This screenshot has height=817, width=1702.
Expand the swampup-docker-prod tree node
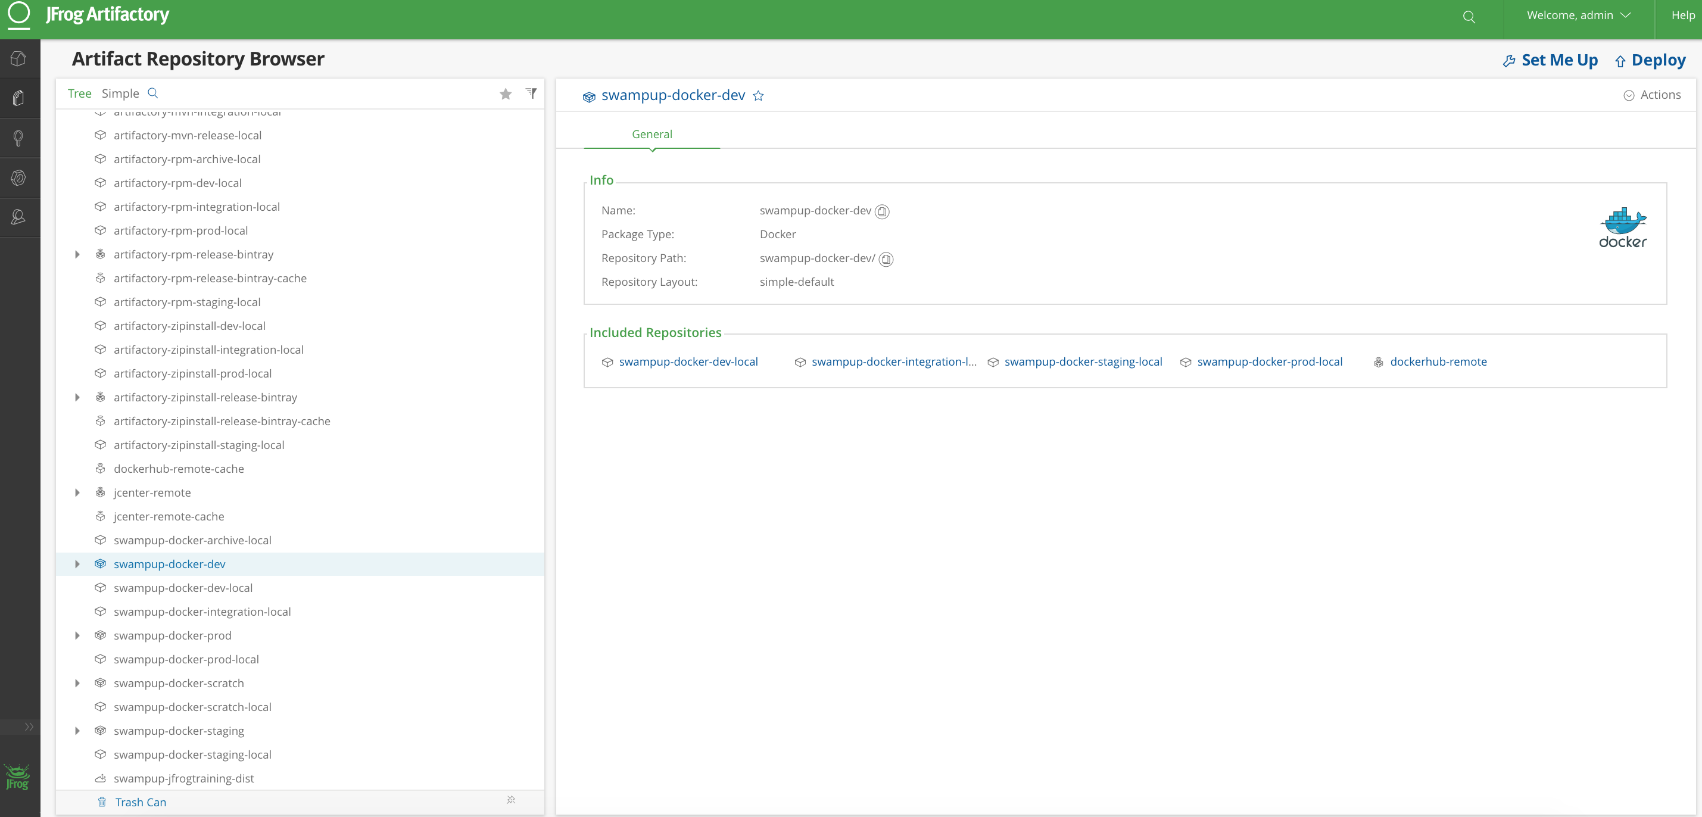[77, 635]
